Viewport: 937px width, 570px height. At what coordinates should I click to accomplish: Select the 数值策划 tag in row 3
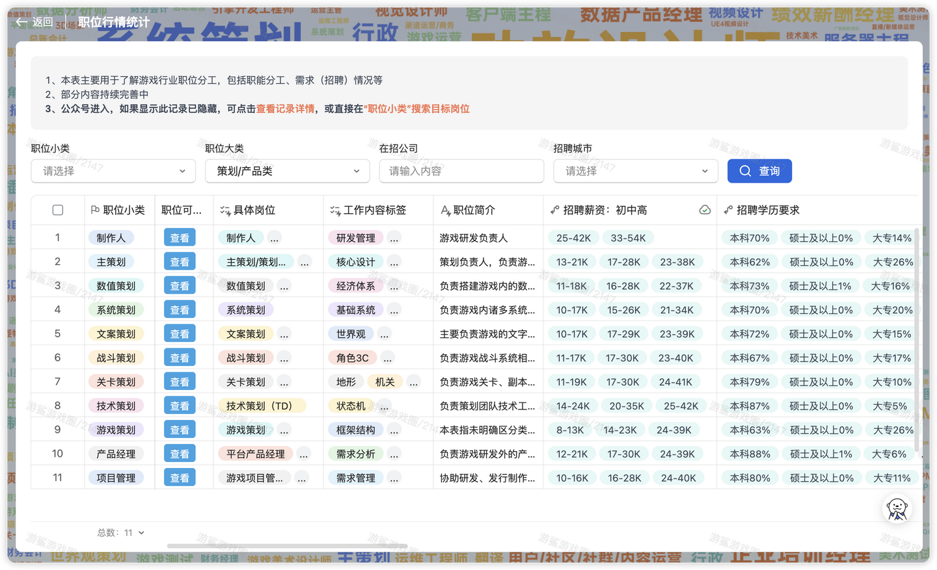[116, 286]
